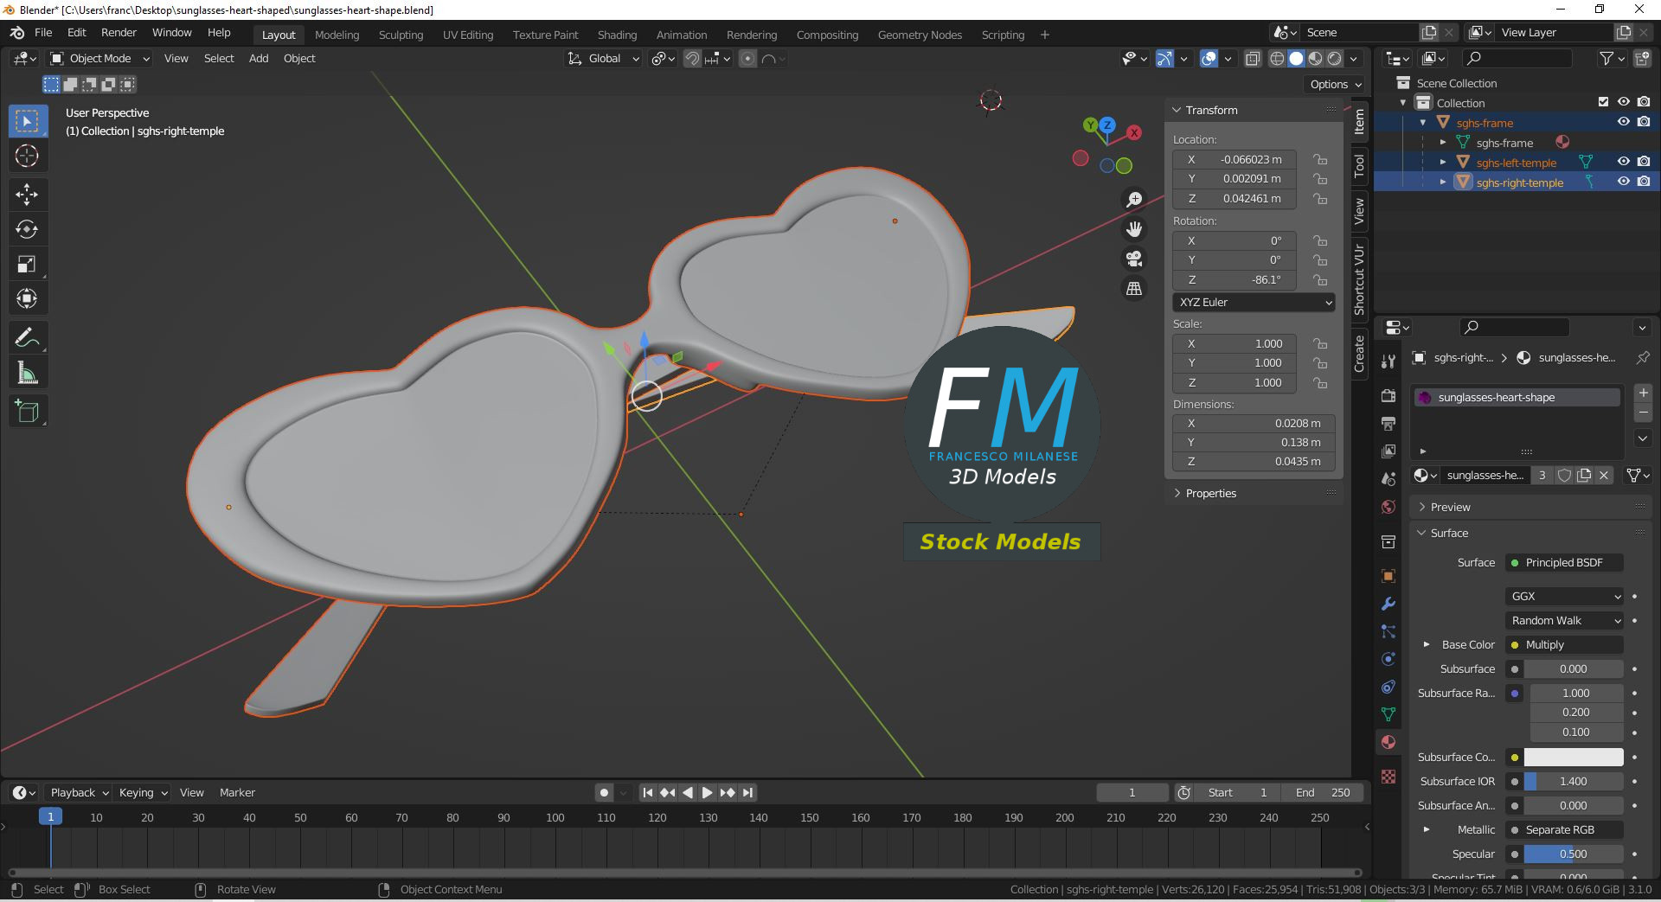
Task: Select the Scale tool
Action: (x=27, y=265)
